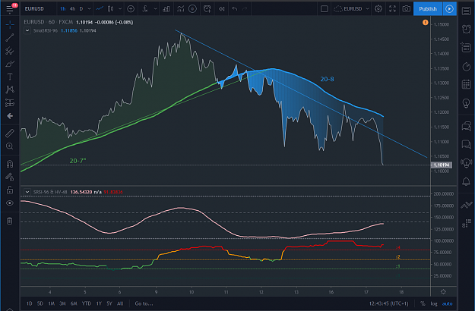
Task: Toggle stay in drawing mode
Action: point(10,177)
